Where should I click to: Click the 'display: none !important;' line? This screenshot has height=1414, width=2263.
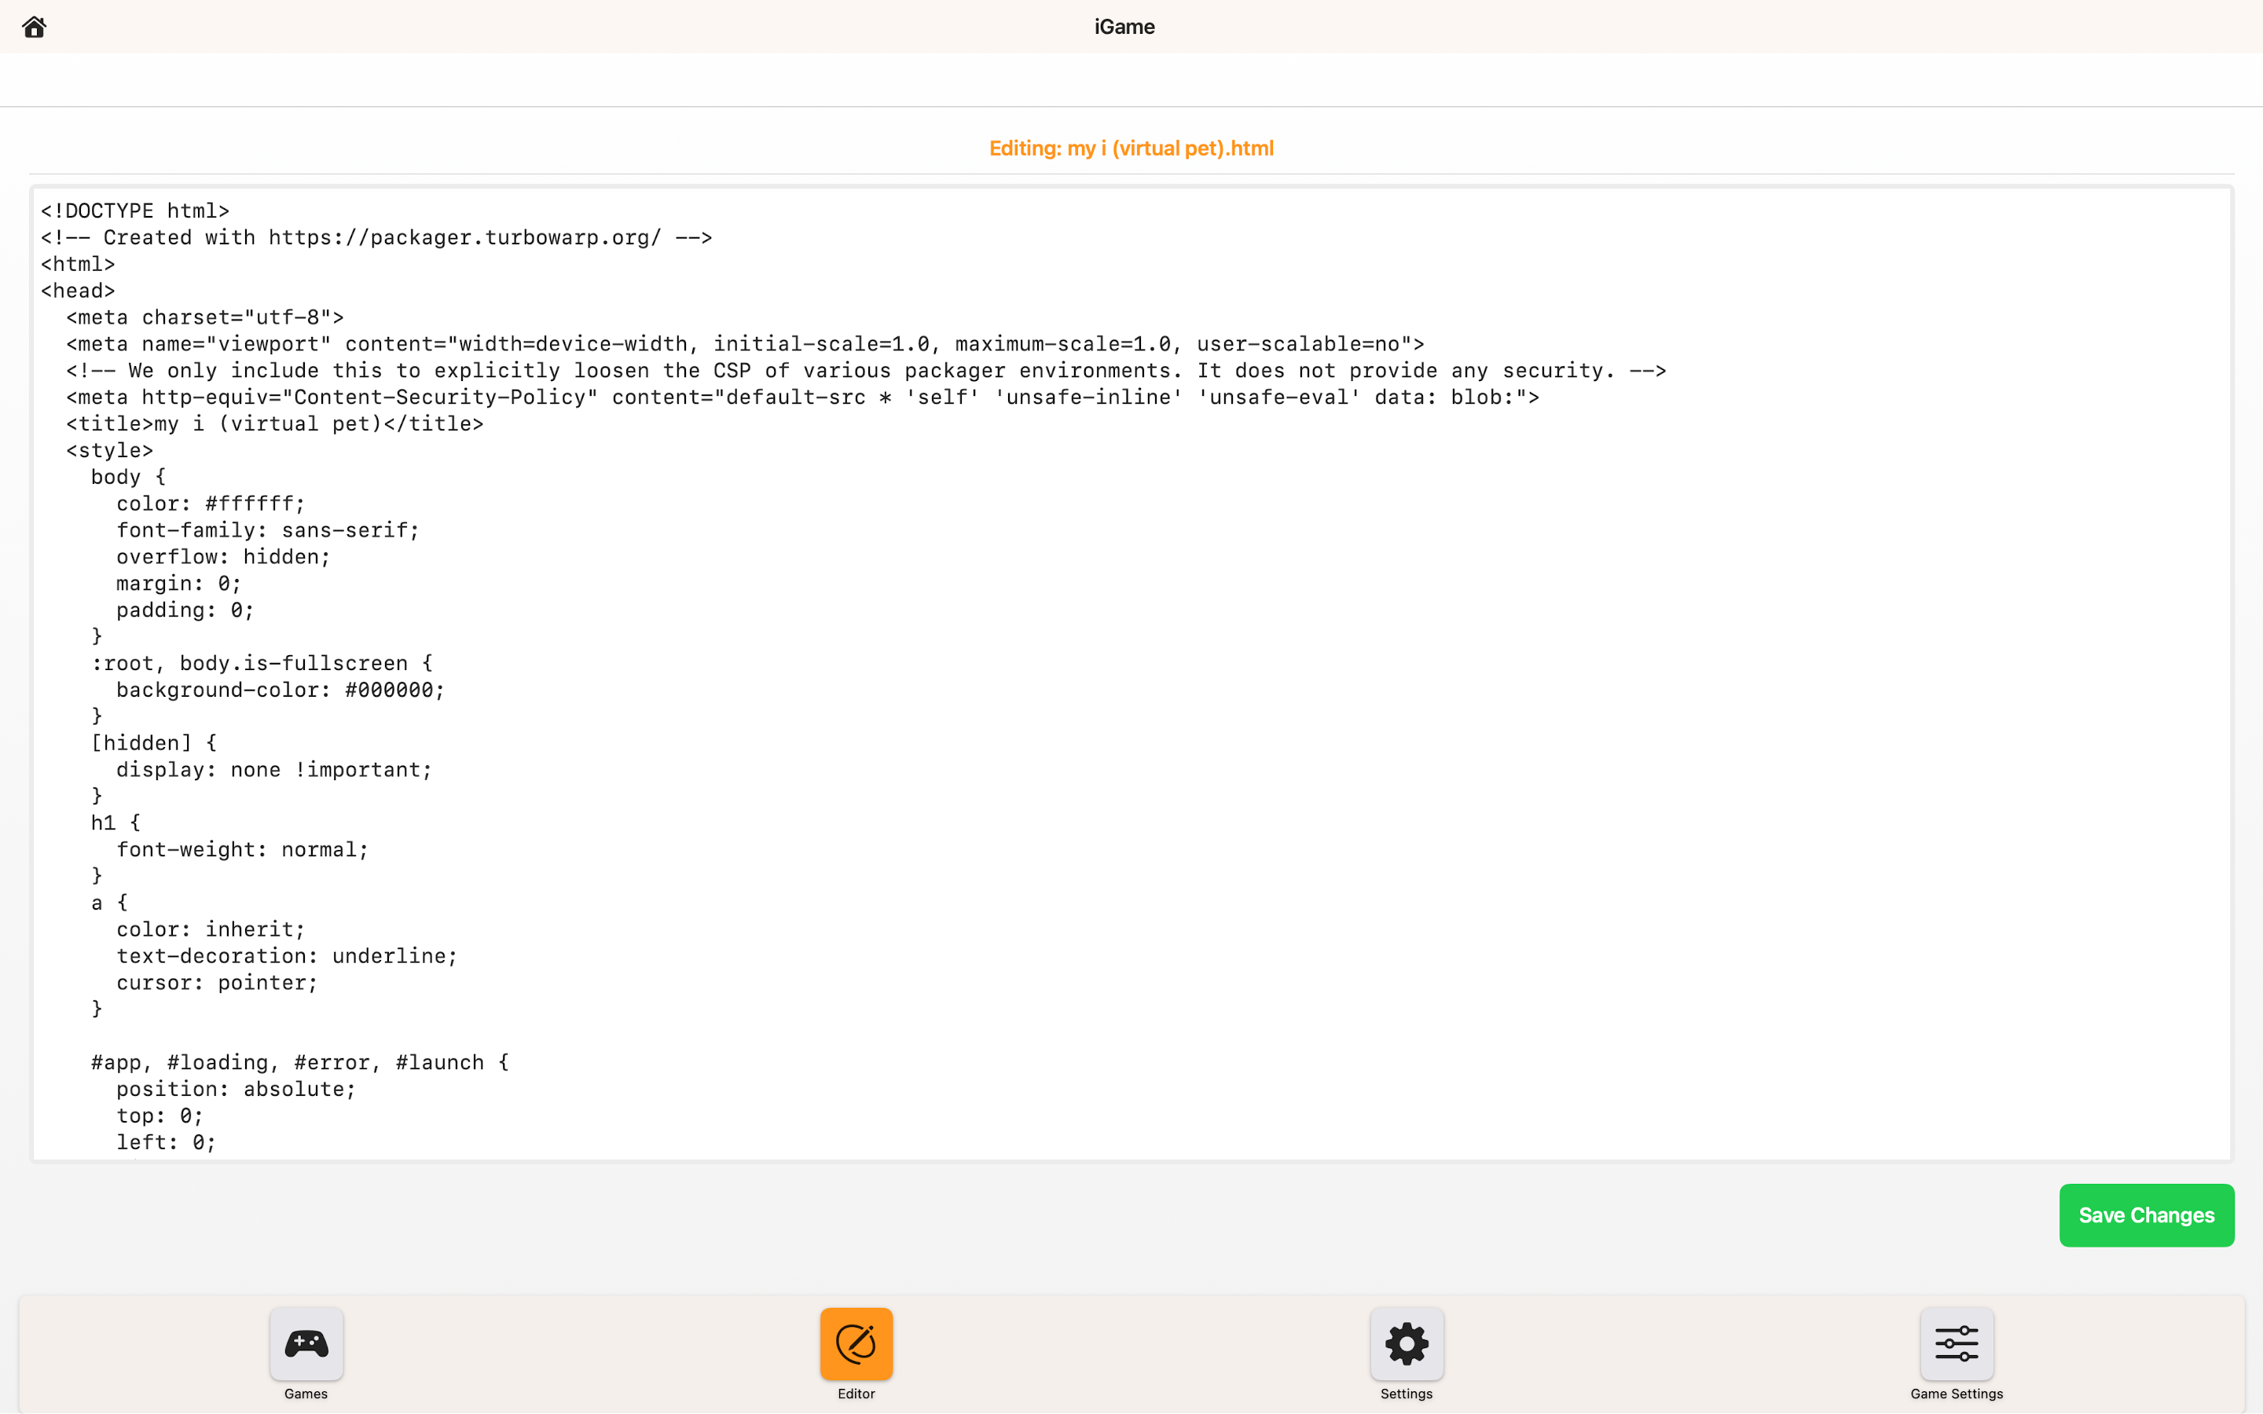tap(274, 770)
